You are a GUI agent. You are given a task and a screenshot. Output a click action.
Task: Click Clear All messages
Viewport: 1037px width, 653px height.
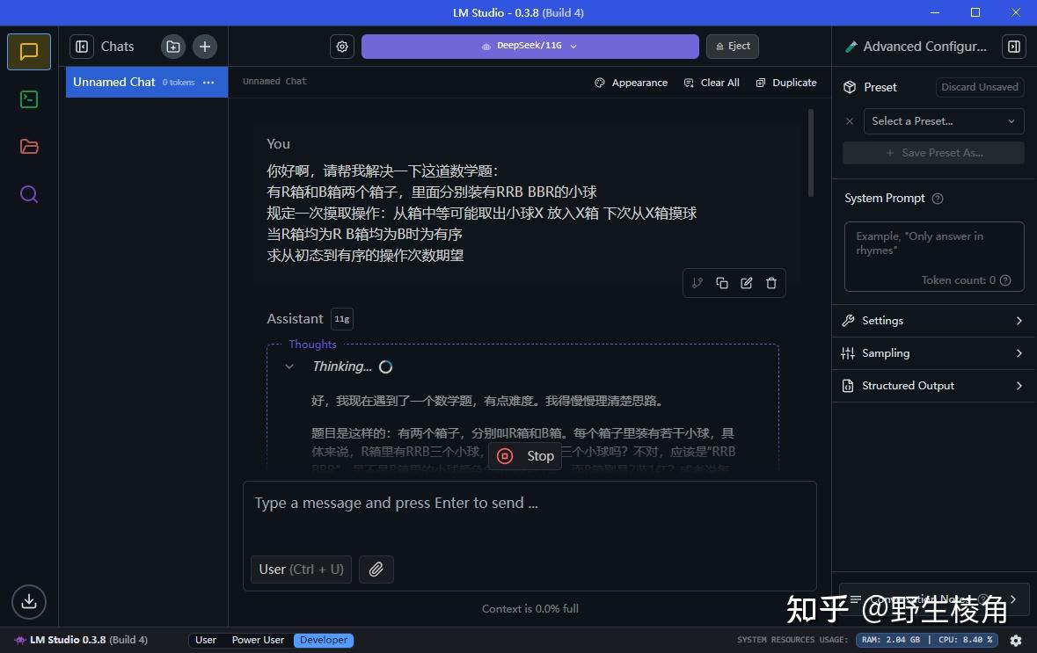click(x=712, y=83)
